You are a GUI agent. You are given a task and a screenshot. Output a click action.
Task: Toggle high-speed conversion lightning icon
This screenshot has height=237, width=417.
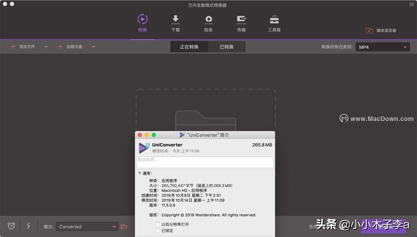(28, 226)
